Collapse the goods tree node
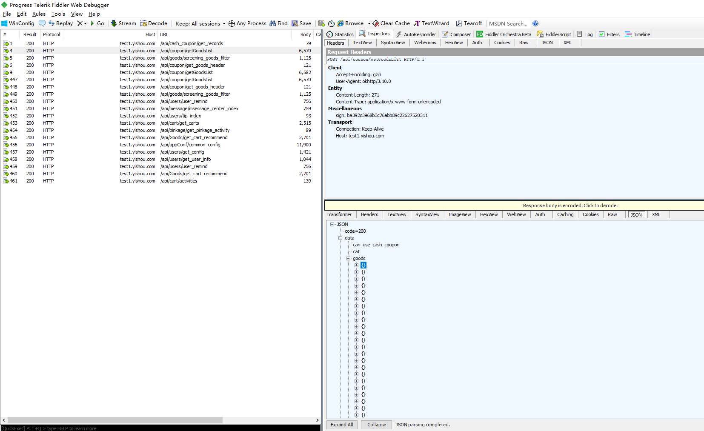The height and width of the screenshot is (431, 704). click(x=348, y=258)
